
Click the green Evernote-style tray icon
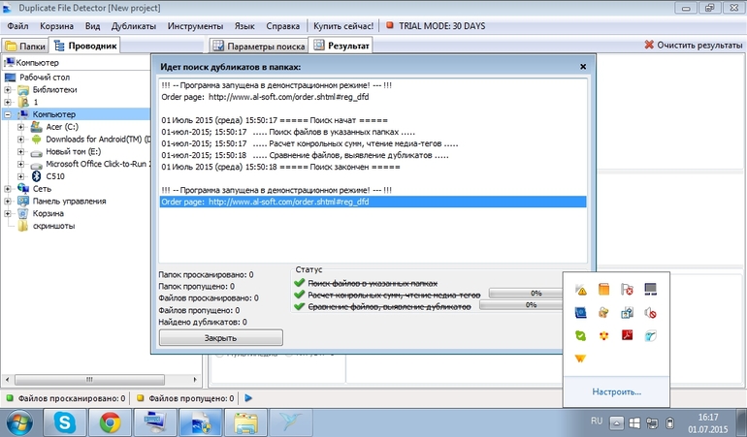point(581,335)
